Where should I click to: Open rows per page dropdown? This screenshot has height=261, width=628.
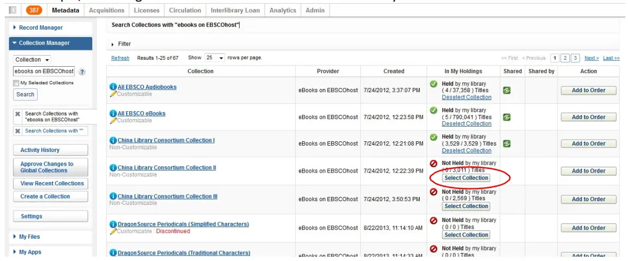click(215, 58)
